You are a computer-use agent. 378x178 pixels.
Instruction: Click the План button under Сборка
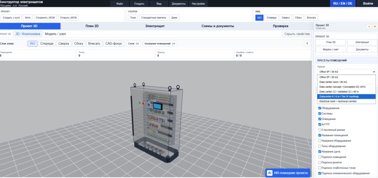133,18
